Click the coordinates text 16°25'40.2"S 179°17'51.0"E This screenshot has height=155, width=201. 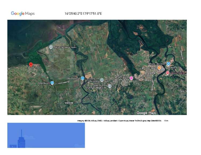tap(83, 14)
